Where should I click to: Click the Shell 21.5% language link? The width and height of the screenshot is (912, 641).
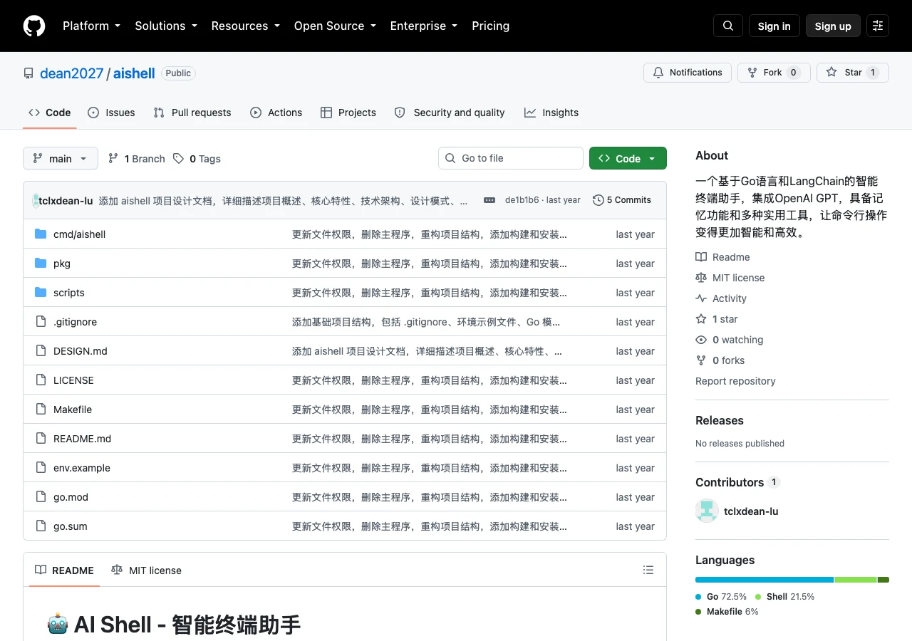tap(784, 597)
